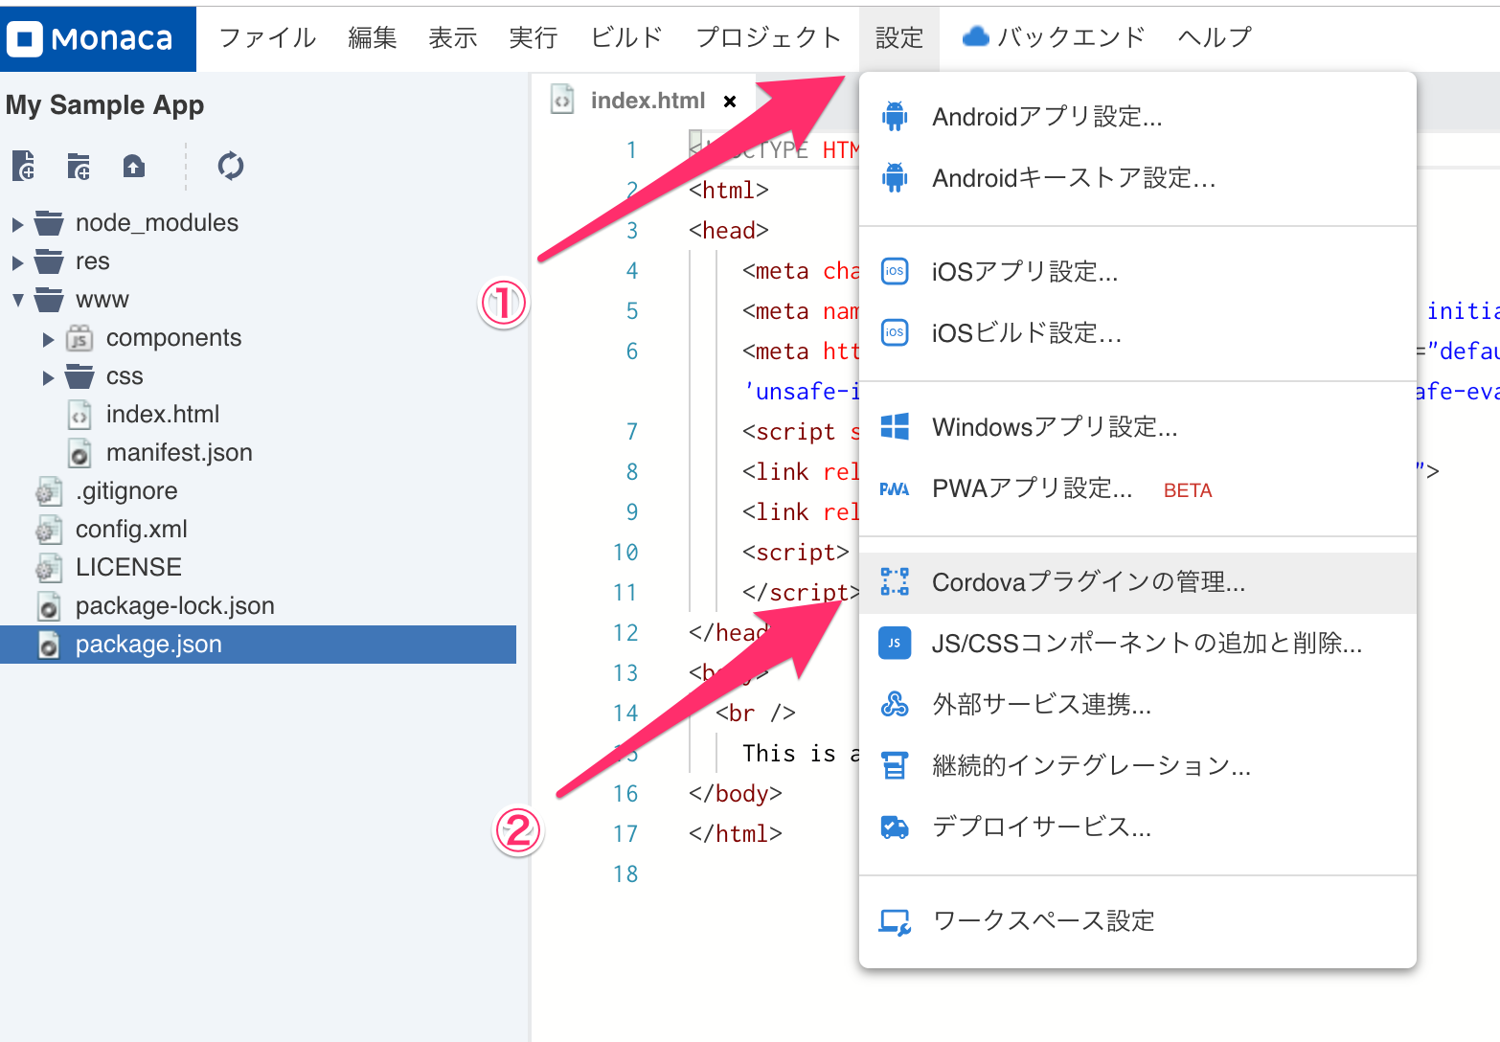Screen dimensions: 1500x1042
Task: Click the index.html tab file icon
Action: (562, 100)
